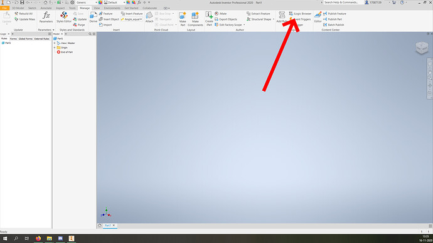Click the ViewCube in the viewport
Screen dimensions: 433x243
422,48
